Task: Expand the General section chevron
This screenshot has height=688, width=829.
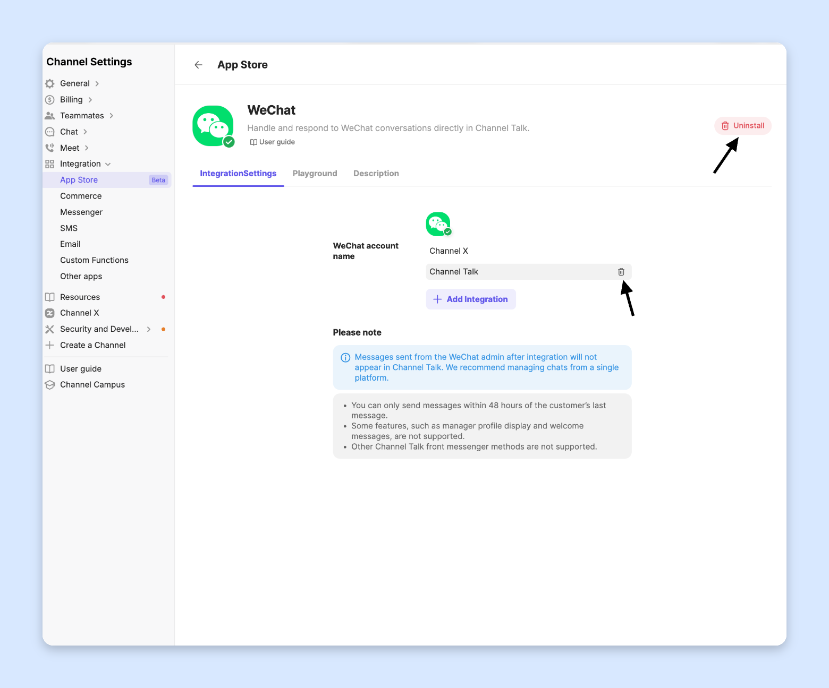Action: click(97, 84)
